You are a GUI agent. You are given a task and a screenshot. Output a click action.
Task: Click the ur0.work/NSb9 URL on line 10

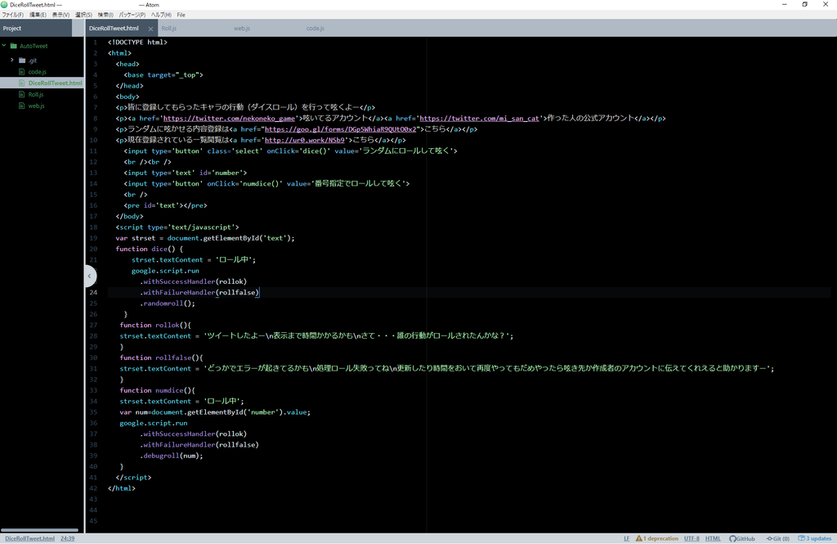point(304,140)
